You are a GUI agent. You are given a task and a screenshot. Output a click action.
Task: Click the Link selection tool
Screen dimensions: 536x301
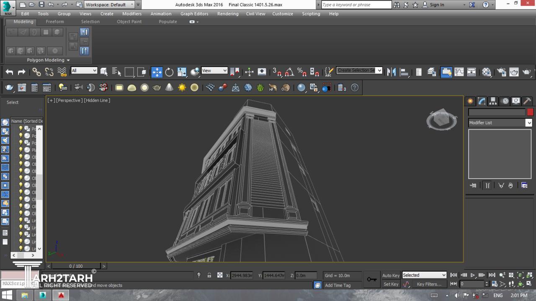coord(36,72)
